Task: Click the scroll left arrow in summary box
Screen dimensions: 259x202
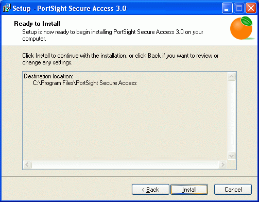Action: click(x=27, y=165)
